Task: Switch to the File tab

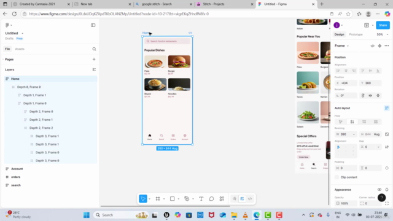Action: pyautogui.click(x=7, y=49)
